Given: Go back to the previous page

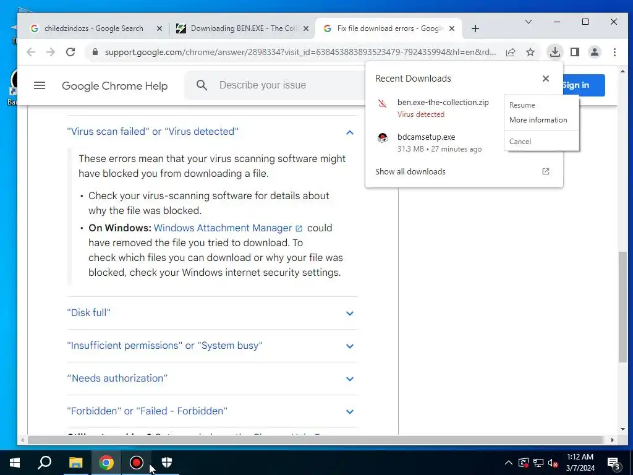Looking at the screenshot, I should click(x=31, y=52).
